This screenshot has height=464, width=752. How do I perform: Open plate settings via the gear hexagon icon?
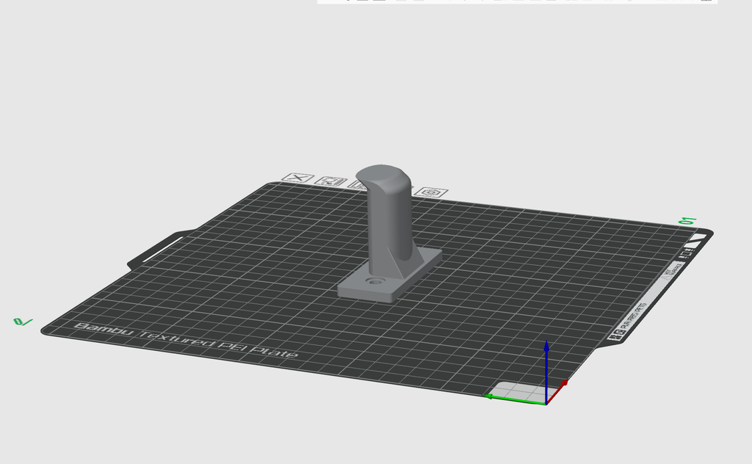pyautogui.click(x=431, y=192)
